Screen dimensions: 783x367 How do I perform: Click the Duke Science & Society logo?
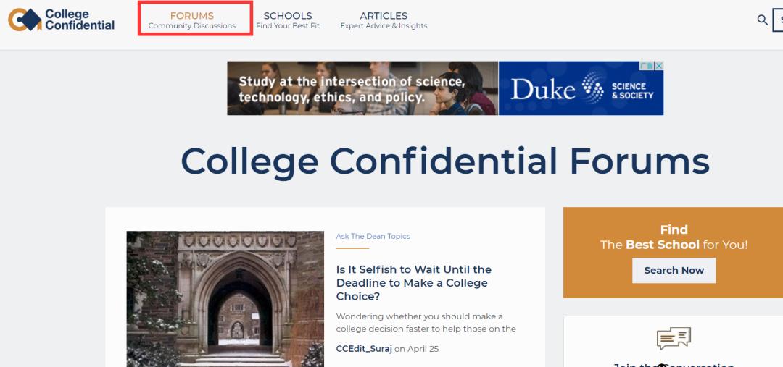tap(581, 88)
